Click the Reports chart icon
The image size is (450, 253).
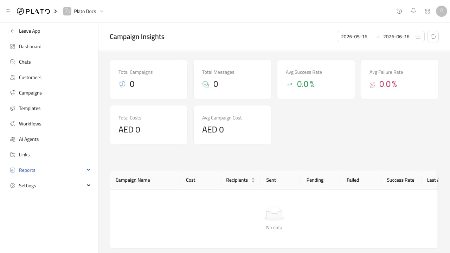(x=13, y=170)
